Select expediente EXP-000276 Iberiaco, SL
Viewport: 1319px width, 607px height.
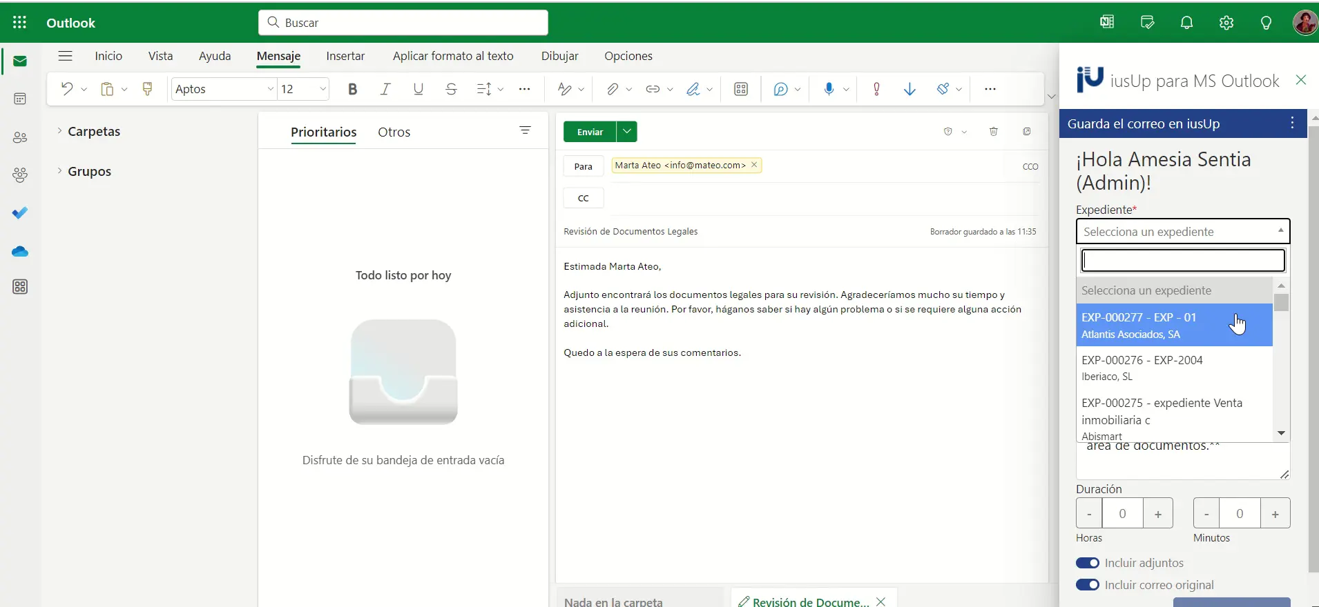tap(1174, 368)
